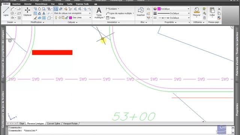The height and width of the screenshot is (135, 240).
Task: Select the Rectangle tool in Dessin panel
Action: click(19, 13)
